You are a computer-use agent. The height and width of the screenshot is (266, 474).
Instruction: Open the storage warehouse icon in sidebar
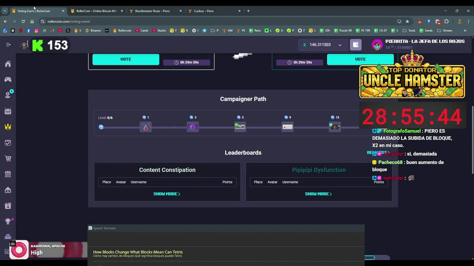click(8, 190)
